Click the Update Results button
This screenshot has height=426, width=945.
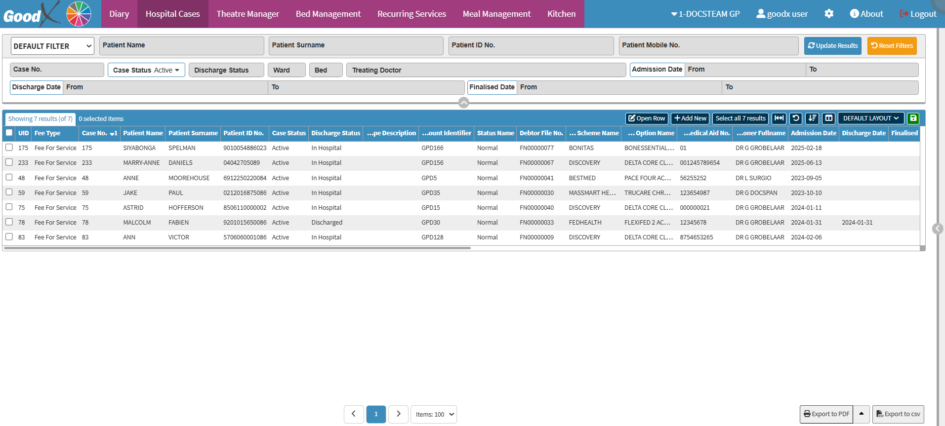pos(832,46)
